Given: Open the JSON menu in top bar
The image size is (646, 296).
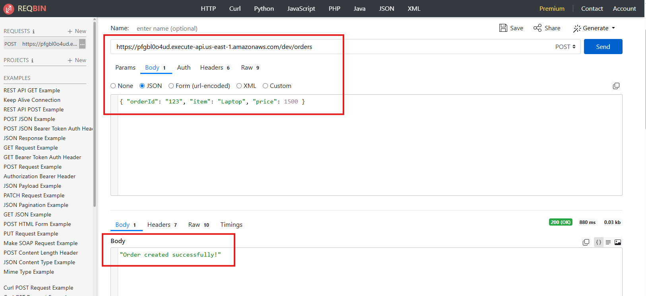Looking at the screenshot, I should (x=386, y=9).
